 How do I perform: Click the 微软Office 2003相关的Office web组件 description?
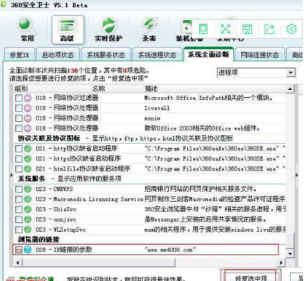[x=202, y=128]
